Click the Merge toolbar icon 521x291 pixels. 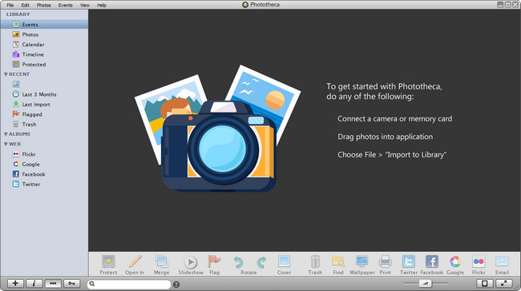(x=161, y=261)
